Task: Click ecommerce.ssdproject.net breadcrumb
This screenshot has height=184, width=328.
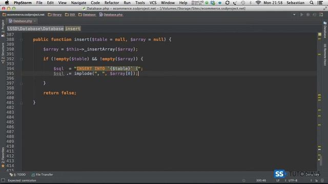Action: 24,15
